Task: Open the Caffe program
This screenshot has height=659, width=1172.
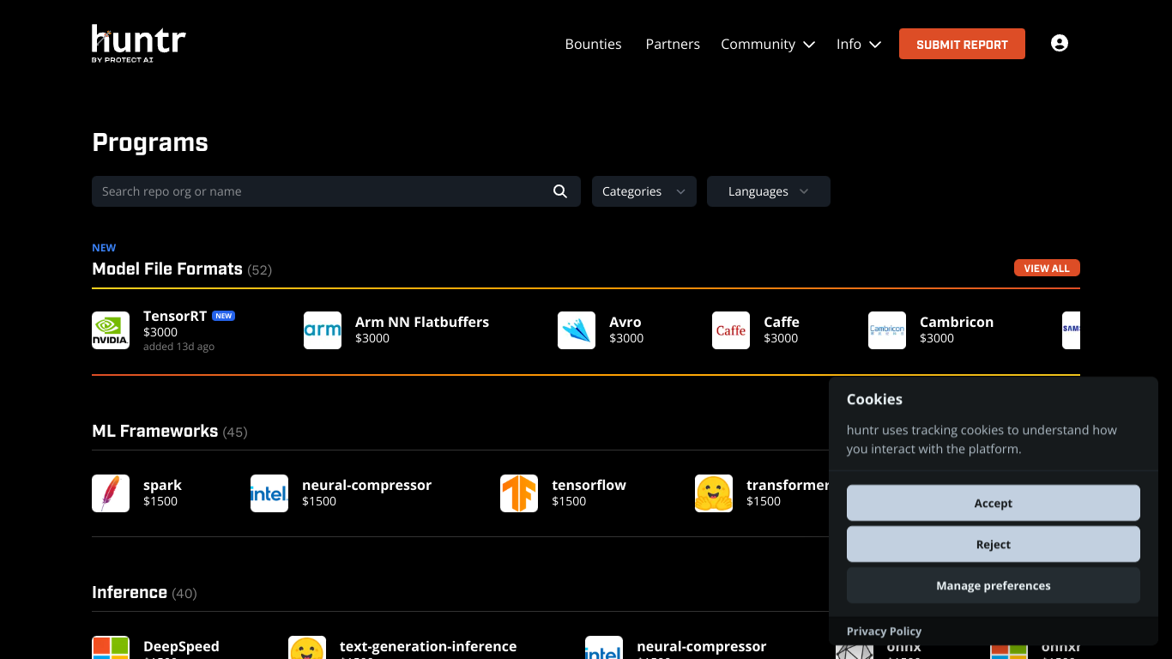Action: [x=782, y=322]
